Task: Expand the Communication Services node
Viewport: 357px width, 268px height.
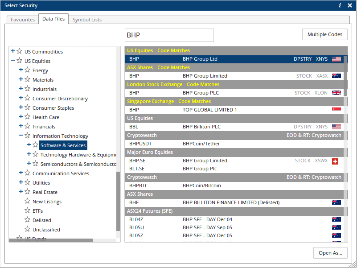Action: (21, 173)
